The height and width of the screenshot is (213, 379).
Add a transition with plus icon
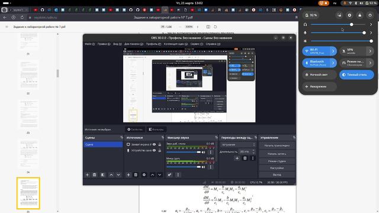tap(237, 158)
